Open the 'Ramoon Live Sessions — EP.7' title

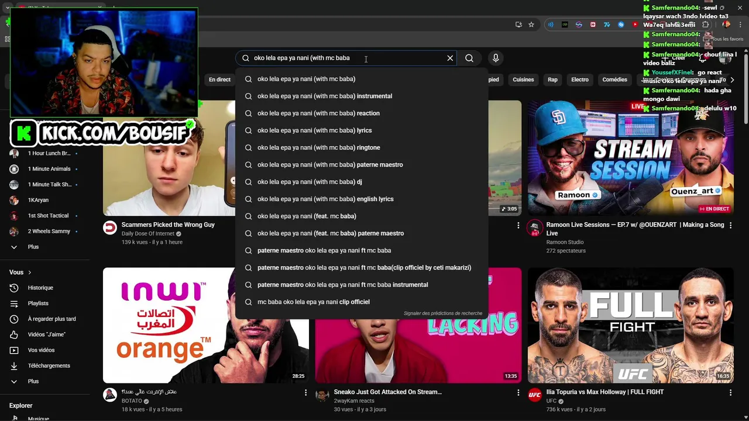[x=635, y=229]
